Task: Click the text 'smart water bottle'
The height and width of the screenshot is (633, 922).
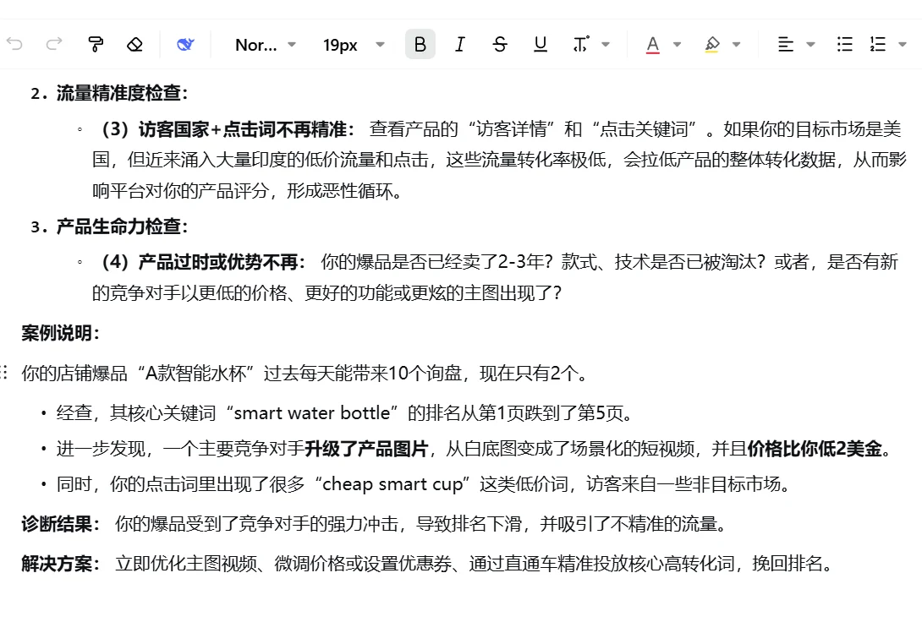Action: 311,413
